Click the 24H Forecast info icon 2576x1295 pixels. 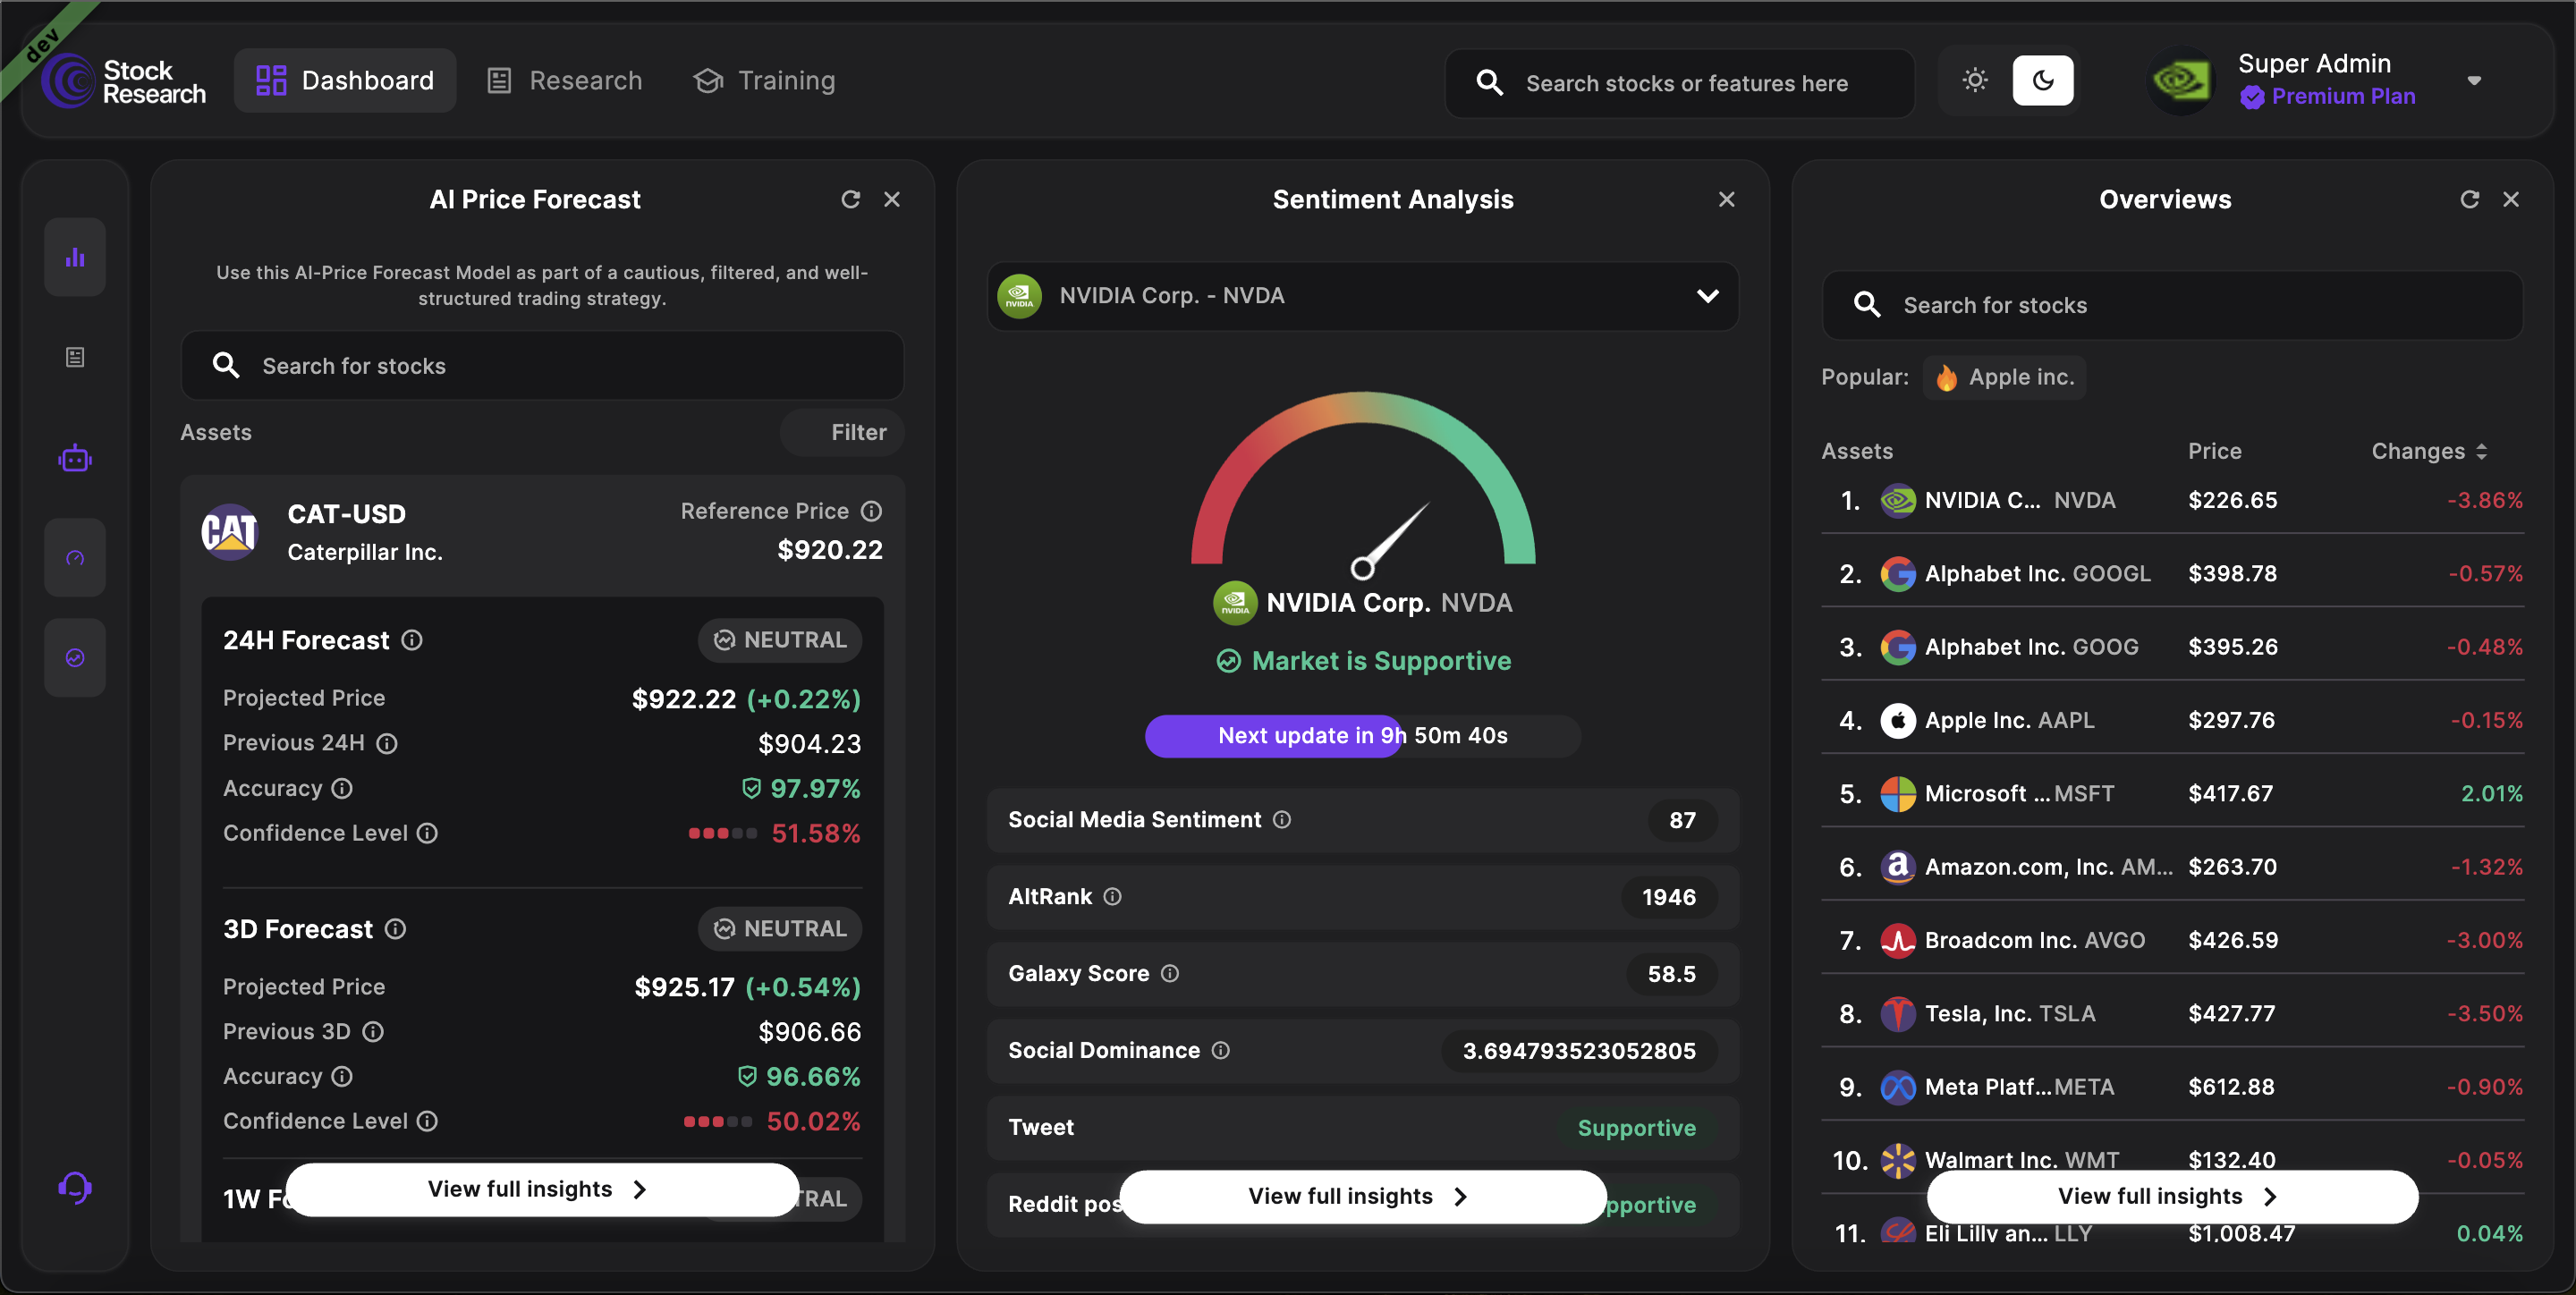click(x=412, y=640)
